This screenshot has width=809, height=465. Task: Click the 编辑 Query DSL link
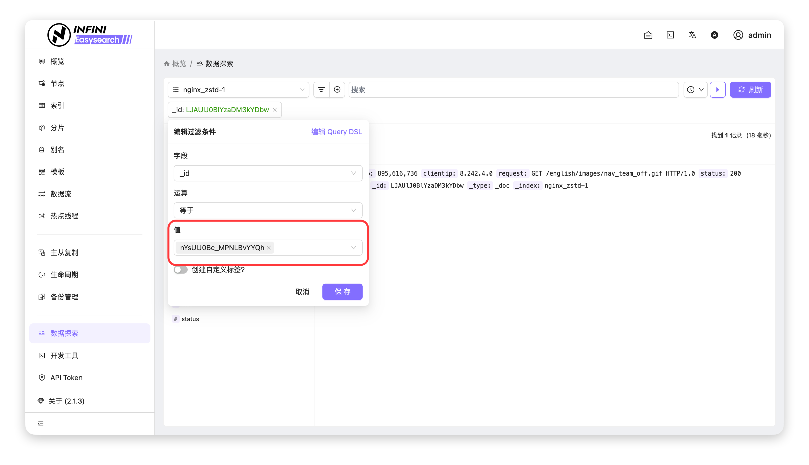[337, 132]
